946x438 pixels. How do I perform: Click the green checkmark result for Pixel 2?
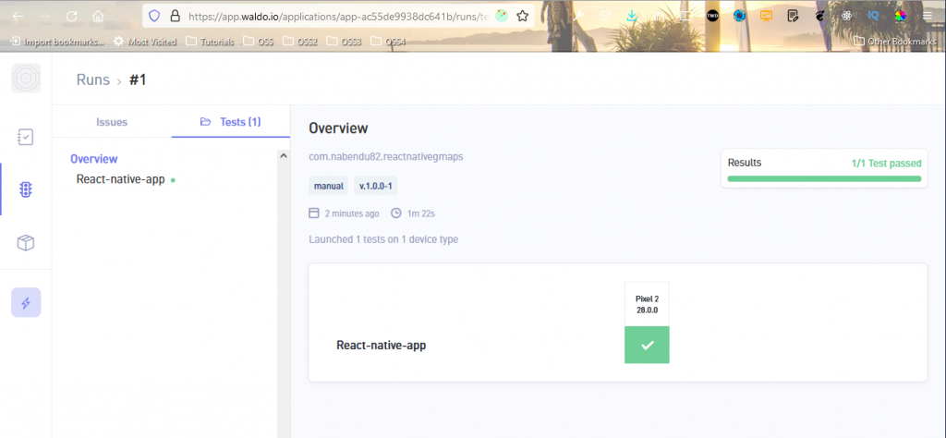[647, 345]
